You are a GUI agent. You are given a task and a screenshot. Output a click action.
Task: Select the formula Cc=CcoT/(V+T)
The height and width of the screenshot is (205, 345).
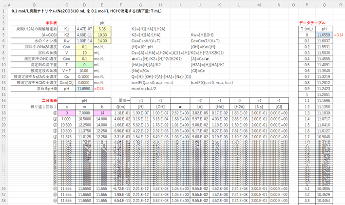205,41
